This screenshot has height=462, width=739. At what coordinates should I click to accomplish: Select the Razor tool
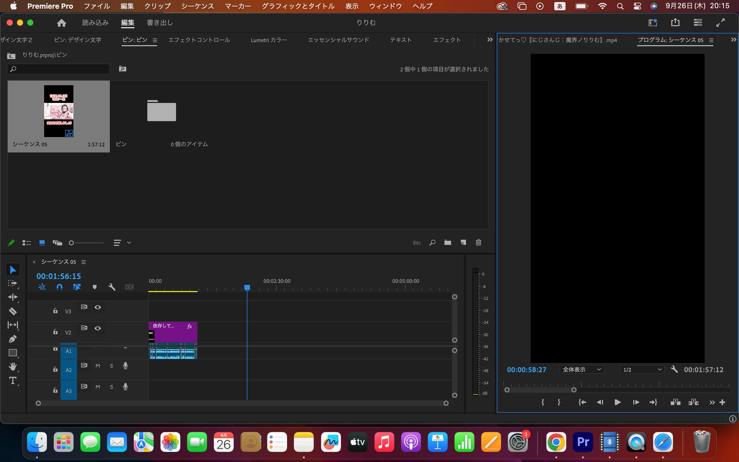tap(13, 311)
